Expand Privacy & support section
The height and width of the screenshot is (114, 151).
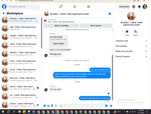[131, 57]
